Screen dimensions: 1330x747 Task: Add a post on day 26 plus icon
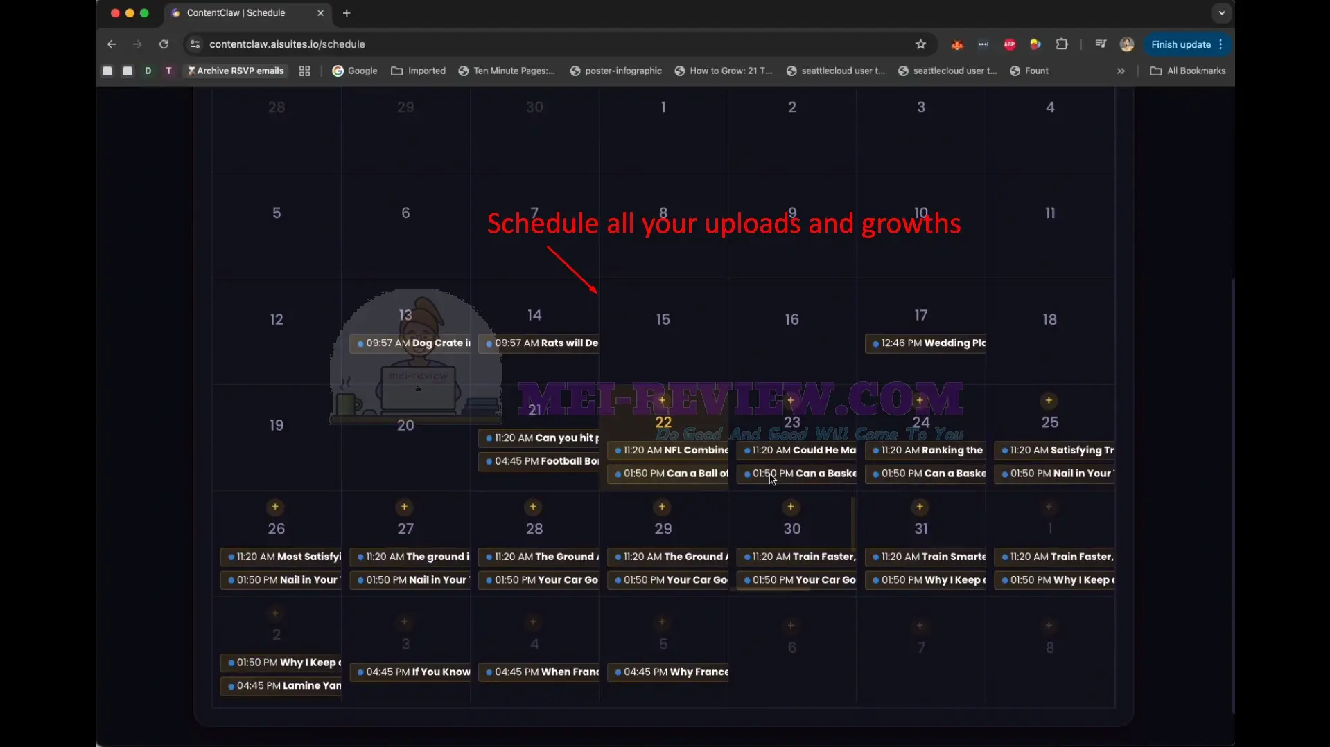click(x=275, y=507)
